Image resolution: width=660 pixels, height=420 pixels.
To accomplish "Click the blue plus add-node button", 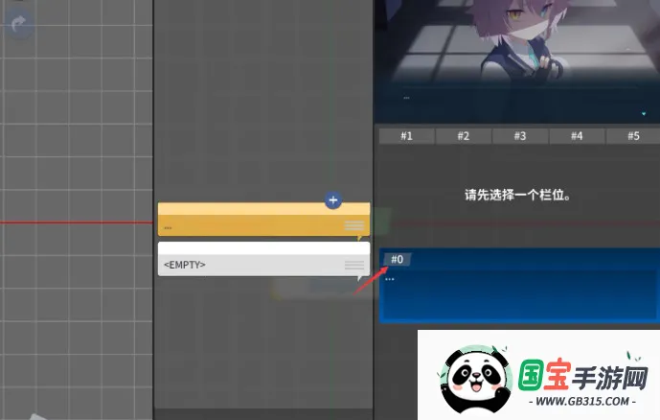I will click(x=333, y=200).
